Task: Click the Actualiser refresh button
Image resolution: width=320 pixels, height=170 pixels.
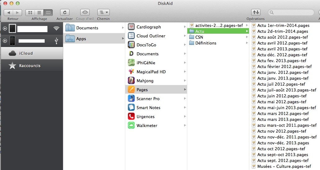Action: point(64,12)
